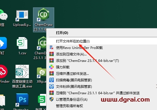
Task: Choose 压缩到 "ChemDraw 23.1.1 64-bit.rar" 并通过邮件发送
Action: point(102,93)
